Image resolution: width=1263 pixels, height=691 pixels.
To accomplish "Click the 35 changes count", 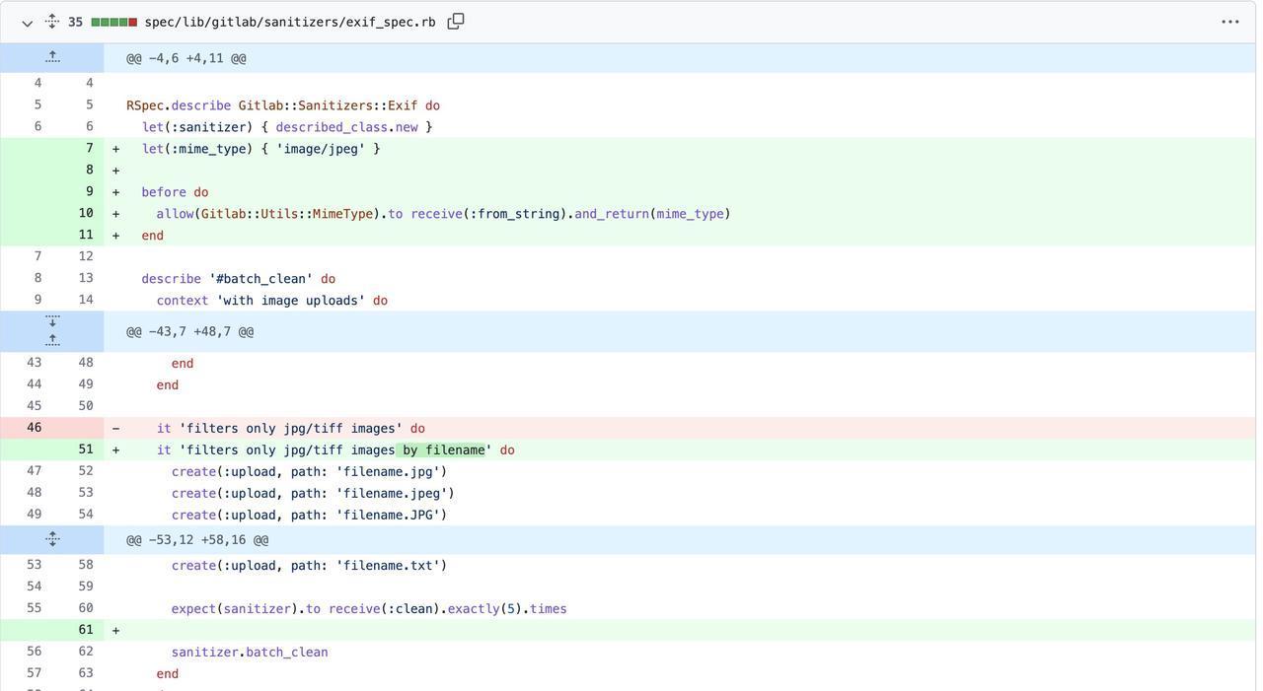I will (x=75, y=22).
